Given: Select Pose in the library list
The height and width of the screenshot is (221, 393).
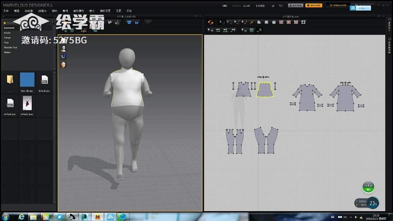Looking at the screenshot, I should (x=6, y=43).
